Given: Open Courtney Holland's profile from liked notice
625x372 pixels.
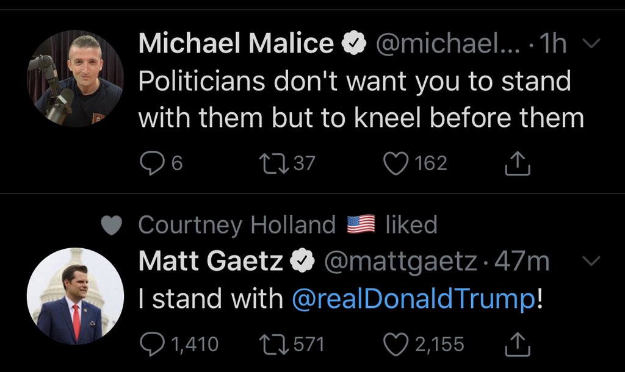Looking at the screenshot, I should pos(237,225).
